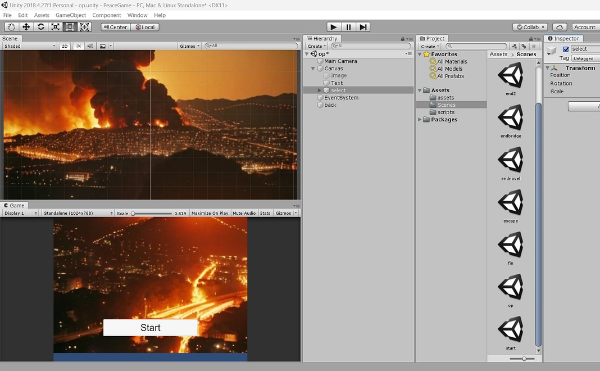Open the GameObject menu
600x371 pixels.
pyautogui.click(x=71, y=15)
